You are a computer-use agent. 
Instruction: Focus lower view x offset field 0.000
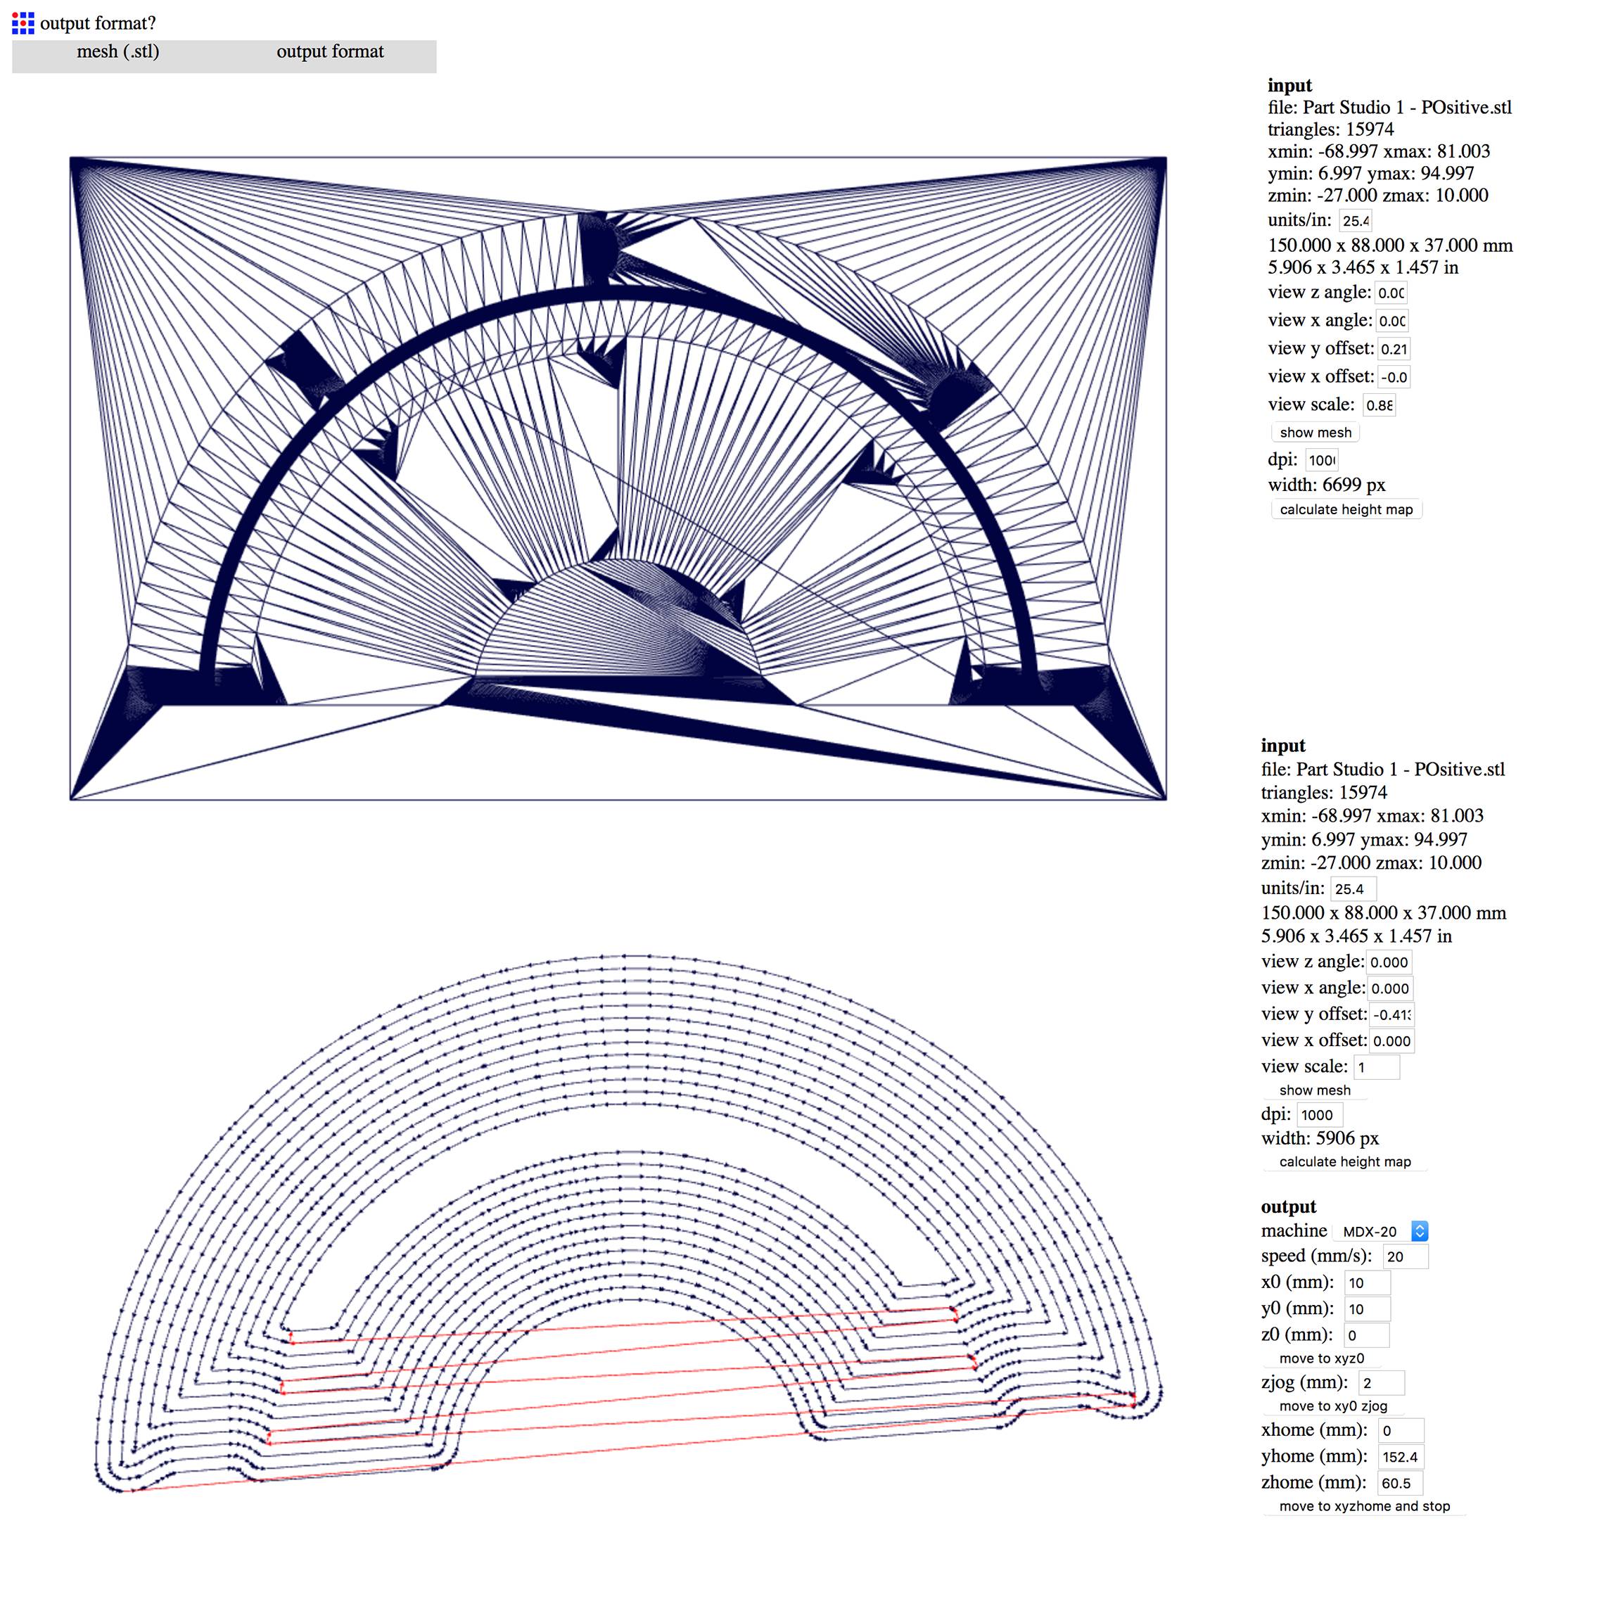[x=1392, y=1041]
